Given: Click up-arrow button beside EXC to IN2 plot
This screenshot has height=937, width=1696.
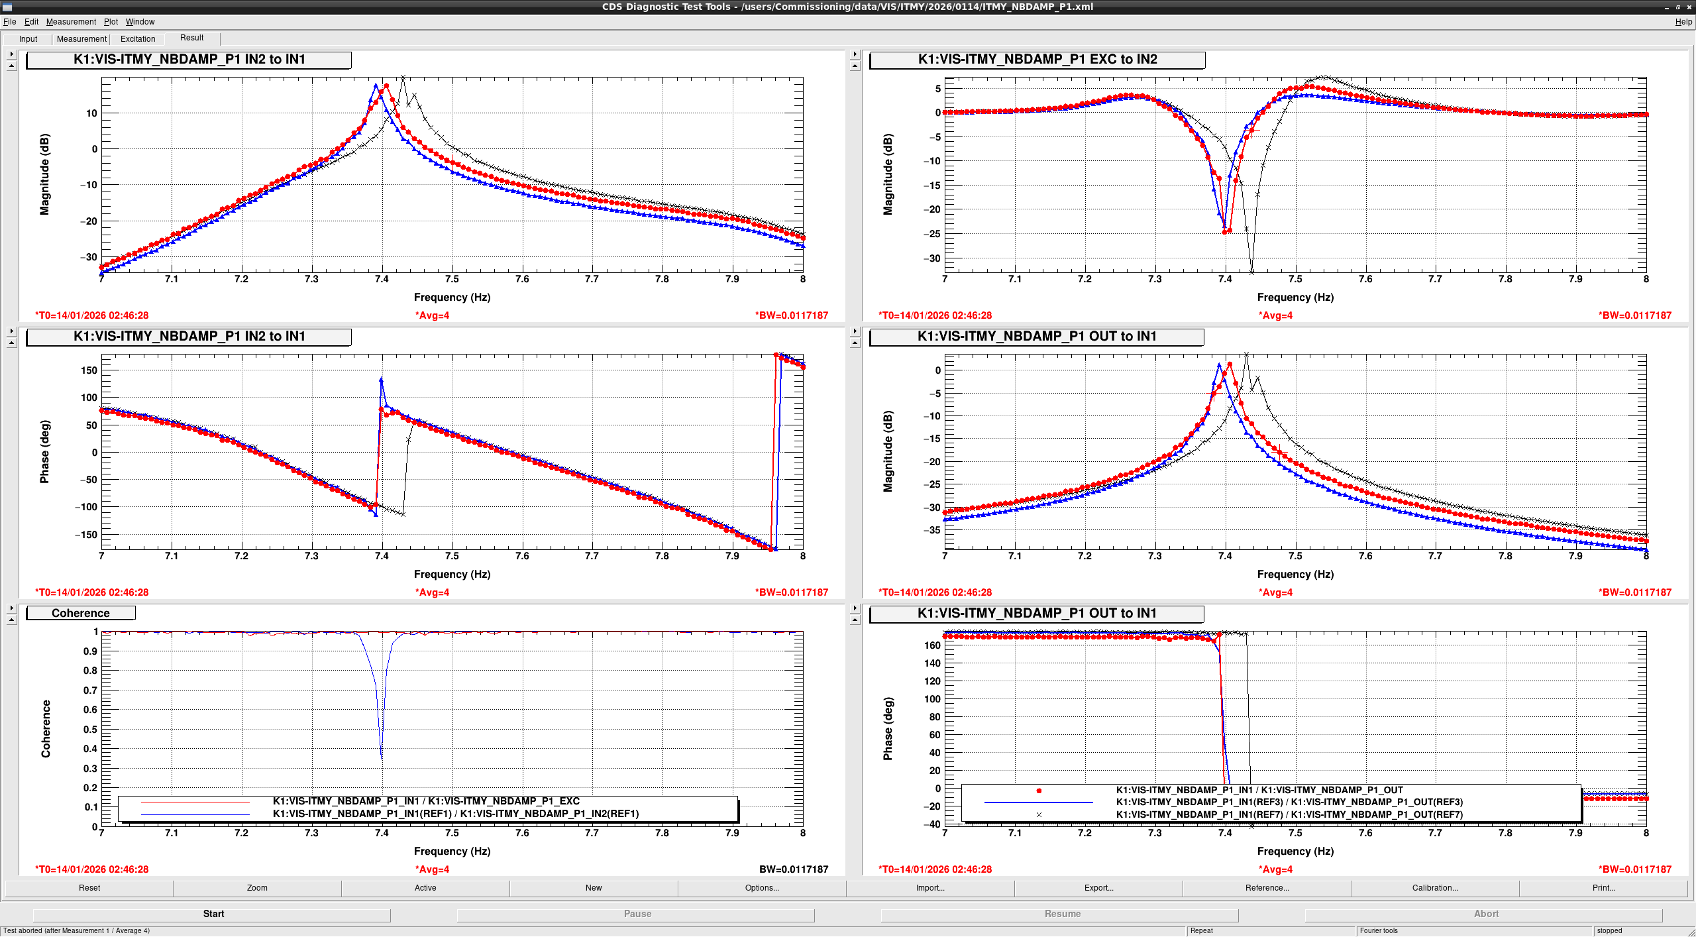Looking at the screenshot, I should click(x=855, y=66).
